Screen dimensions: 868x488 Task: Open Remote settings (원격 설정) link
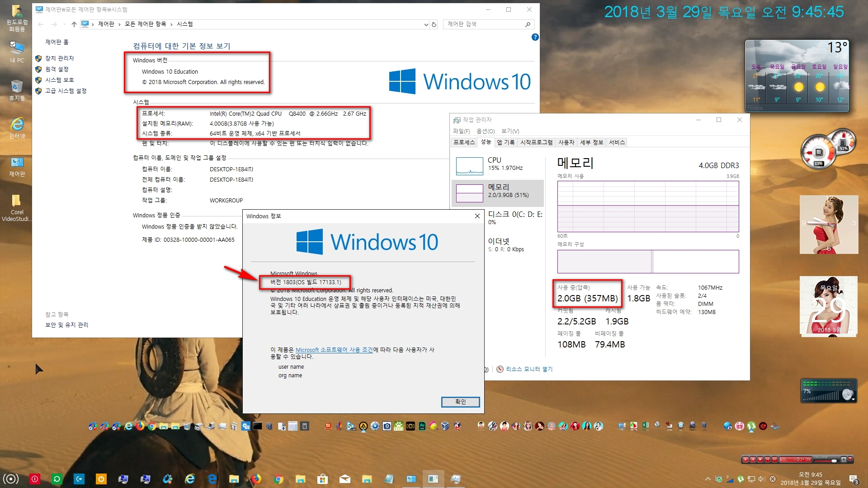[57, 69]
